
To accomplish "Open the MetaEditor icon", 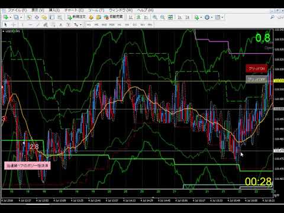I will coord(91,17).
